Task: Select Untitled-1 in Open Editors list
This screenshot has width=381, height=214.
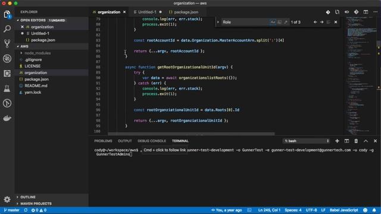Action: [40, 33]
